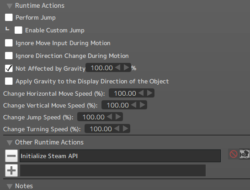Viewport: 250px width, 190px height.
Task: Add a new runtime action with plus
Action: click(x=11, y=170)
